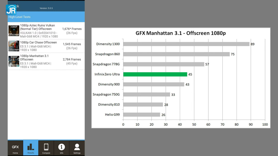This screenshot has width=278, height=156.
Task: Tap the Manhattan 3.1 Offscreen thumbnail
Action: pyautogui.click(x=14, y=61)
